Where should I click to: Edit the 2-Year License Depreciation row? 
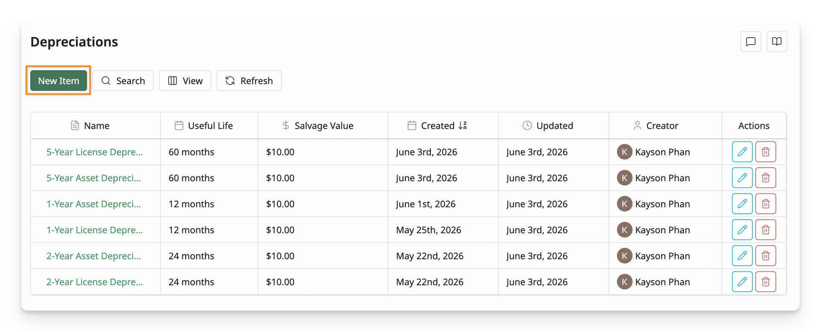pos(742,282)
